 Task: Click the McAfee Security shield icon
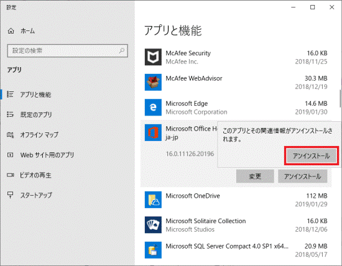(153, 57)
